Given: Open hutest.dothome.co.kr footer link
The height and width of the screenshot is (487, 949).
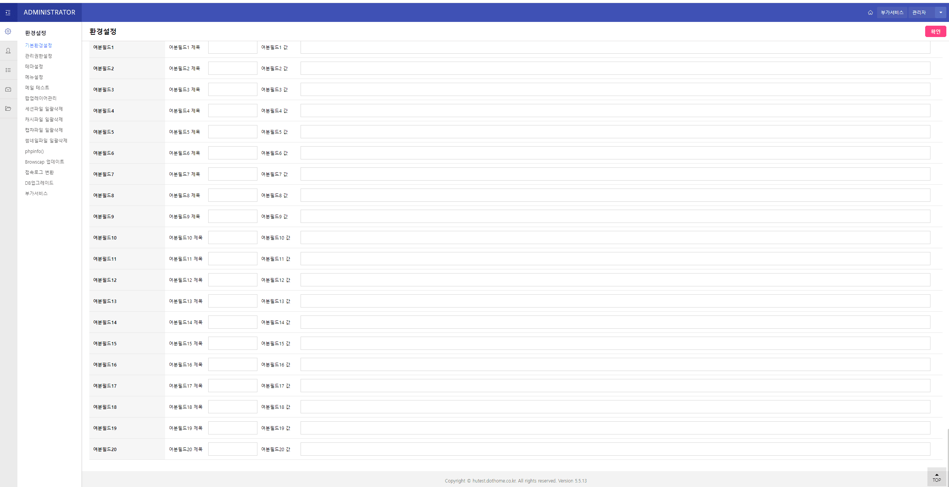Looking at the screenshot, I should [x=494, y=481].
